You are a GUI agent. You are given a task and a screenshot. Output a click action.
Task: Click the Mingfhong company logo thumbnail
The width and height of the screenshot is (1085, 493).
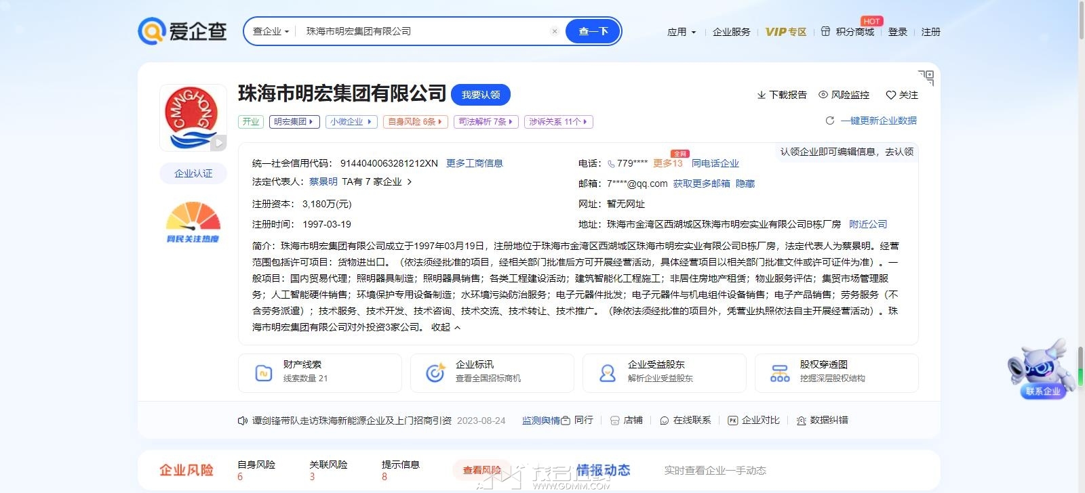click(x=193, y=118)
